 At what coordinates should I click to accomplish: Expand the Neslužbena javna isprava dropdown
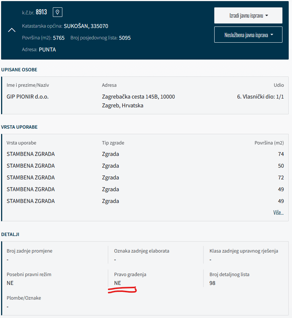tap(248, 35)
